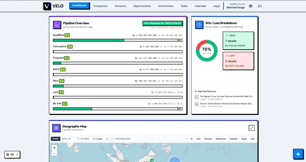Click loss reason rank 1 badge
This screenshot has height=162, width=306.
point(197,97)
